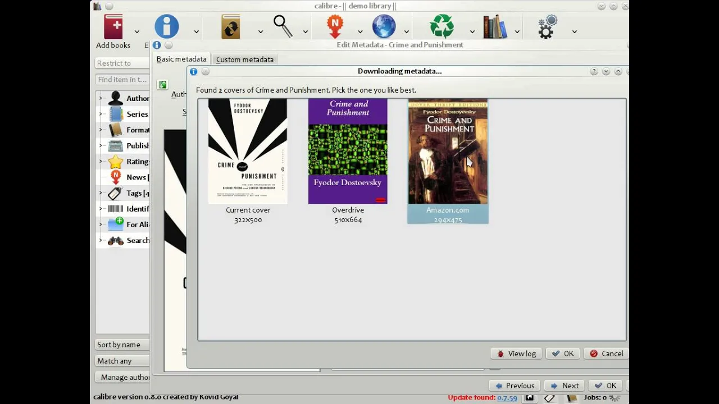Screen dimensions: 719x404
Task: Open the Preferences gears dropdown arrow
Action: point(574,31)
